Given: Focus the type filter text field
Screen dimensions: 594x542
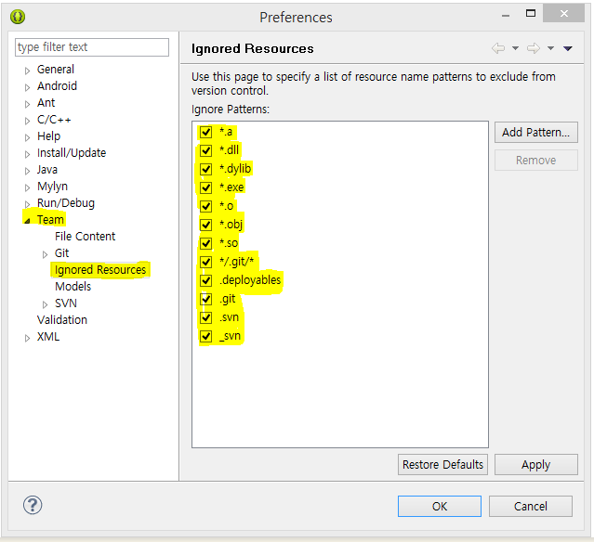Looking at the screenshot, I should [x=92, y=47].
